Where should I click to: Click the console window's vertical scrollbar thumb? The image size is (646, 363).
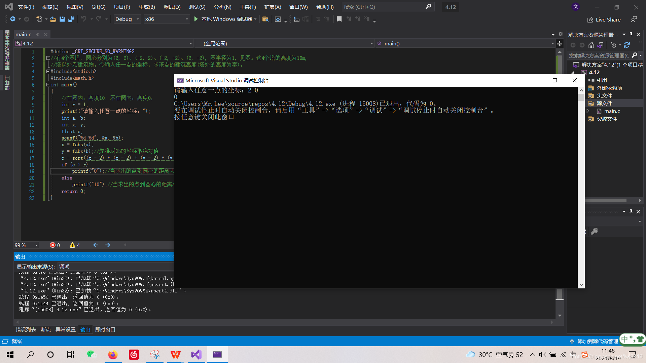(581, 97)
